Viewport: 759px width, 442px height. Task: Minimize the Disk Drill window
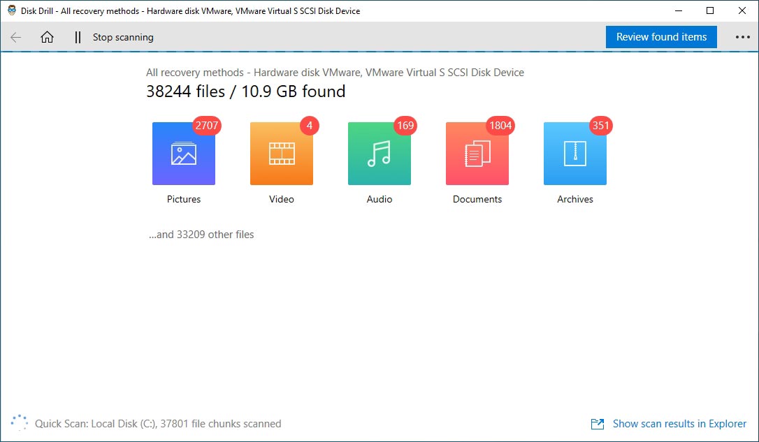pyautogui.click(x=679, y=10)
